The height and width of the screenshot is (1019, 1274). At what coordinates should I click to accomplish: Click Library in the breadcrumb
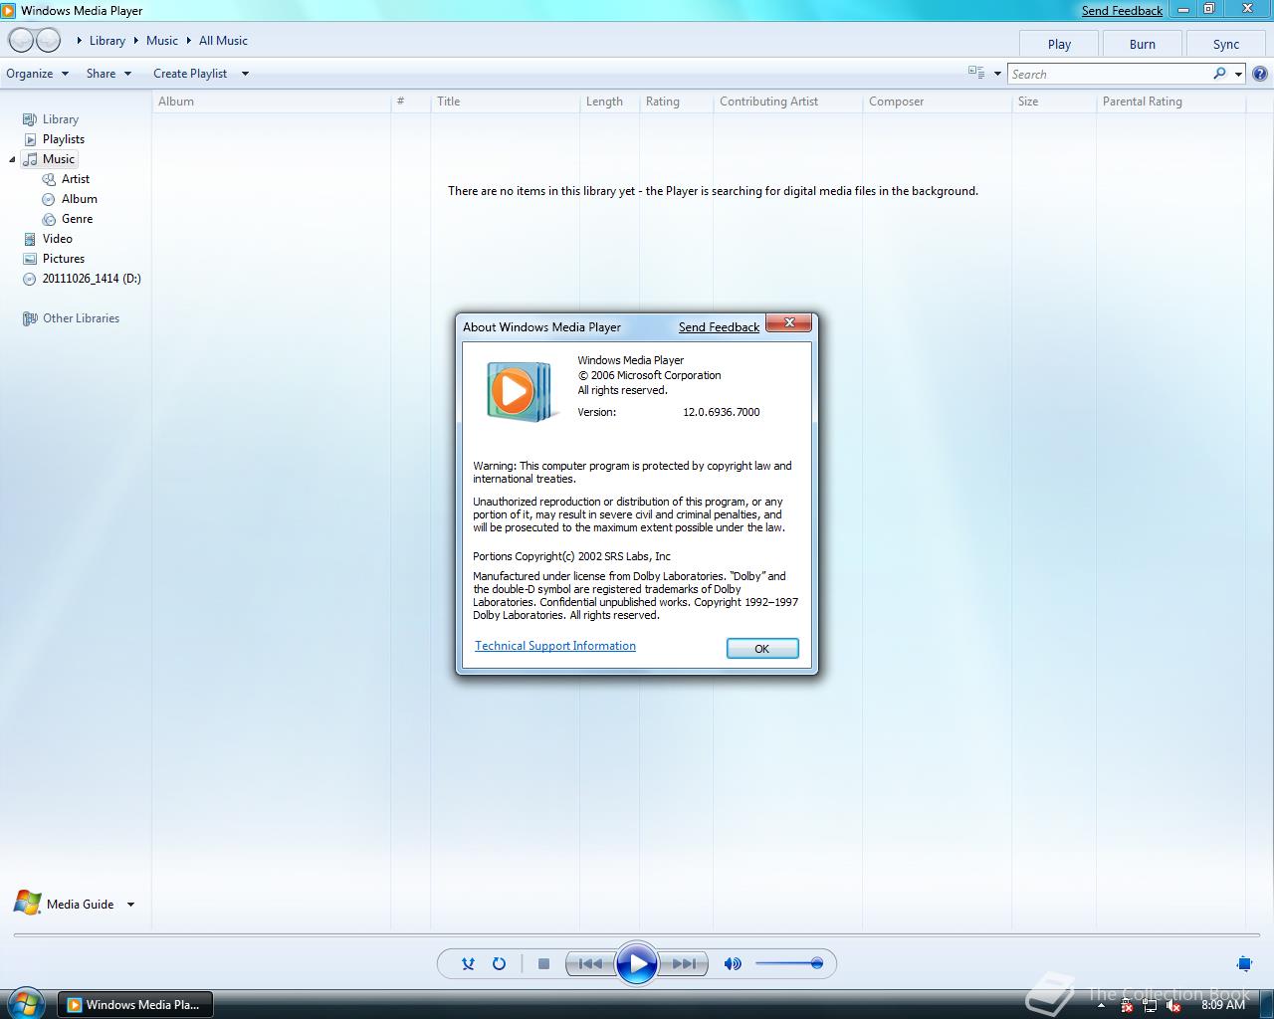107,41
